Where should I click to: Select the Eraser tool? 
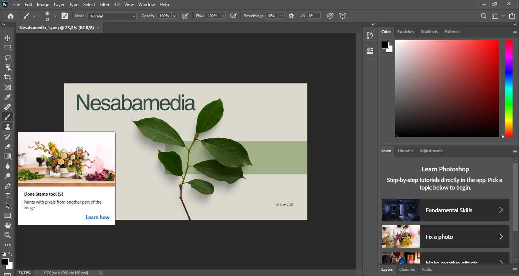[8, 146]
